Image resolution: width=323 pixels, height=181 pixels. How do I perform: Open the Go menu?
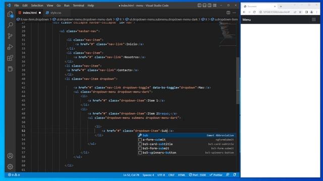[x=59, y=6]
